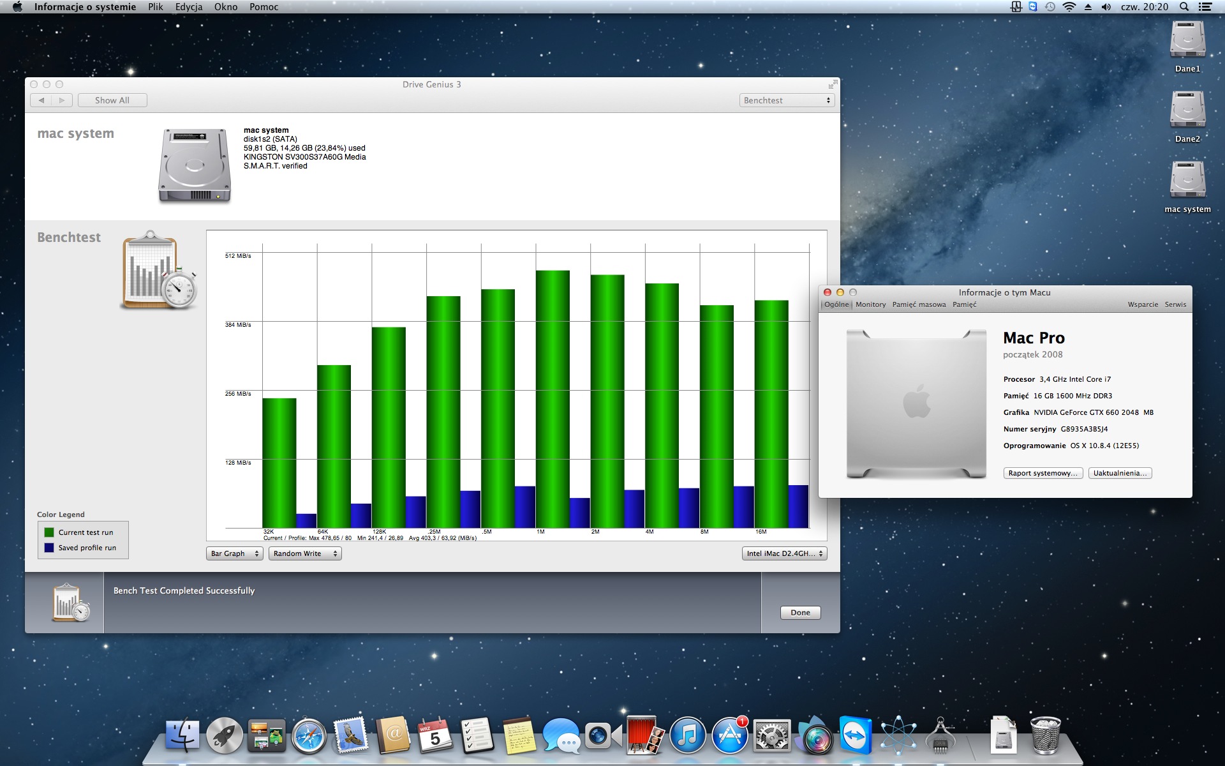Viewport: 1225px width, 766px height.
Task: Switch to the Pamięć tab
Action: click(x=965, y=304)
